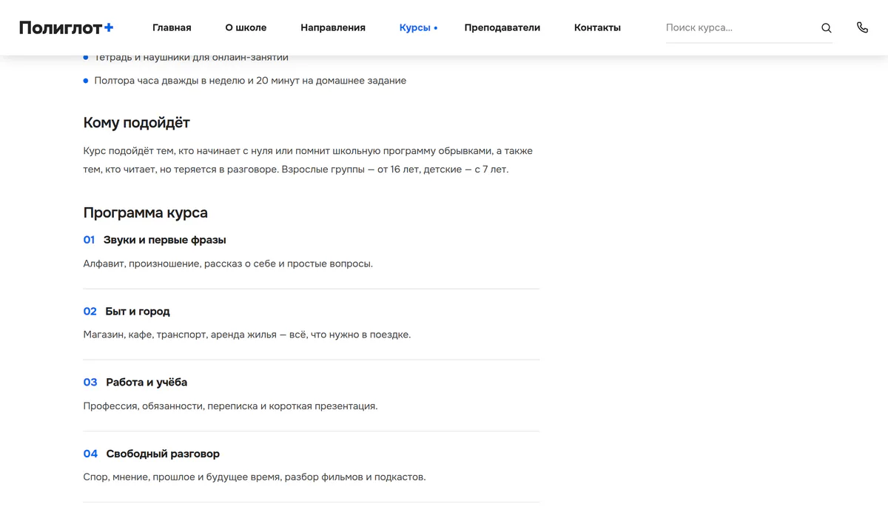Click the Кому подойдёт heading
The width and height of the screenshot is (888, 524).
pyautogui.click(x=136, y=123)
